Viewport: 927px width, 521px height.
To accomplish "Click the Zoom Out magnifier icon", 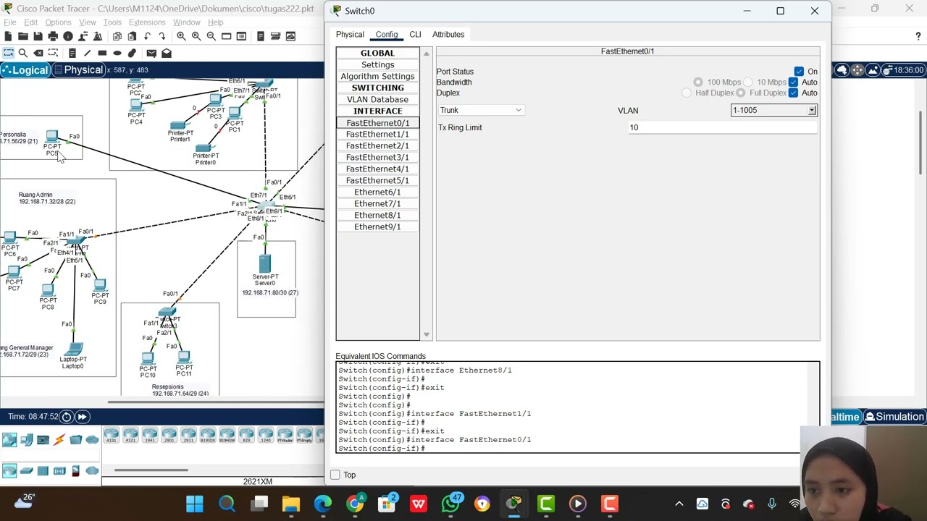I will [211, 36].
